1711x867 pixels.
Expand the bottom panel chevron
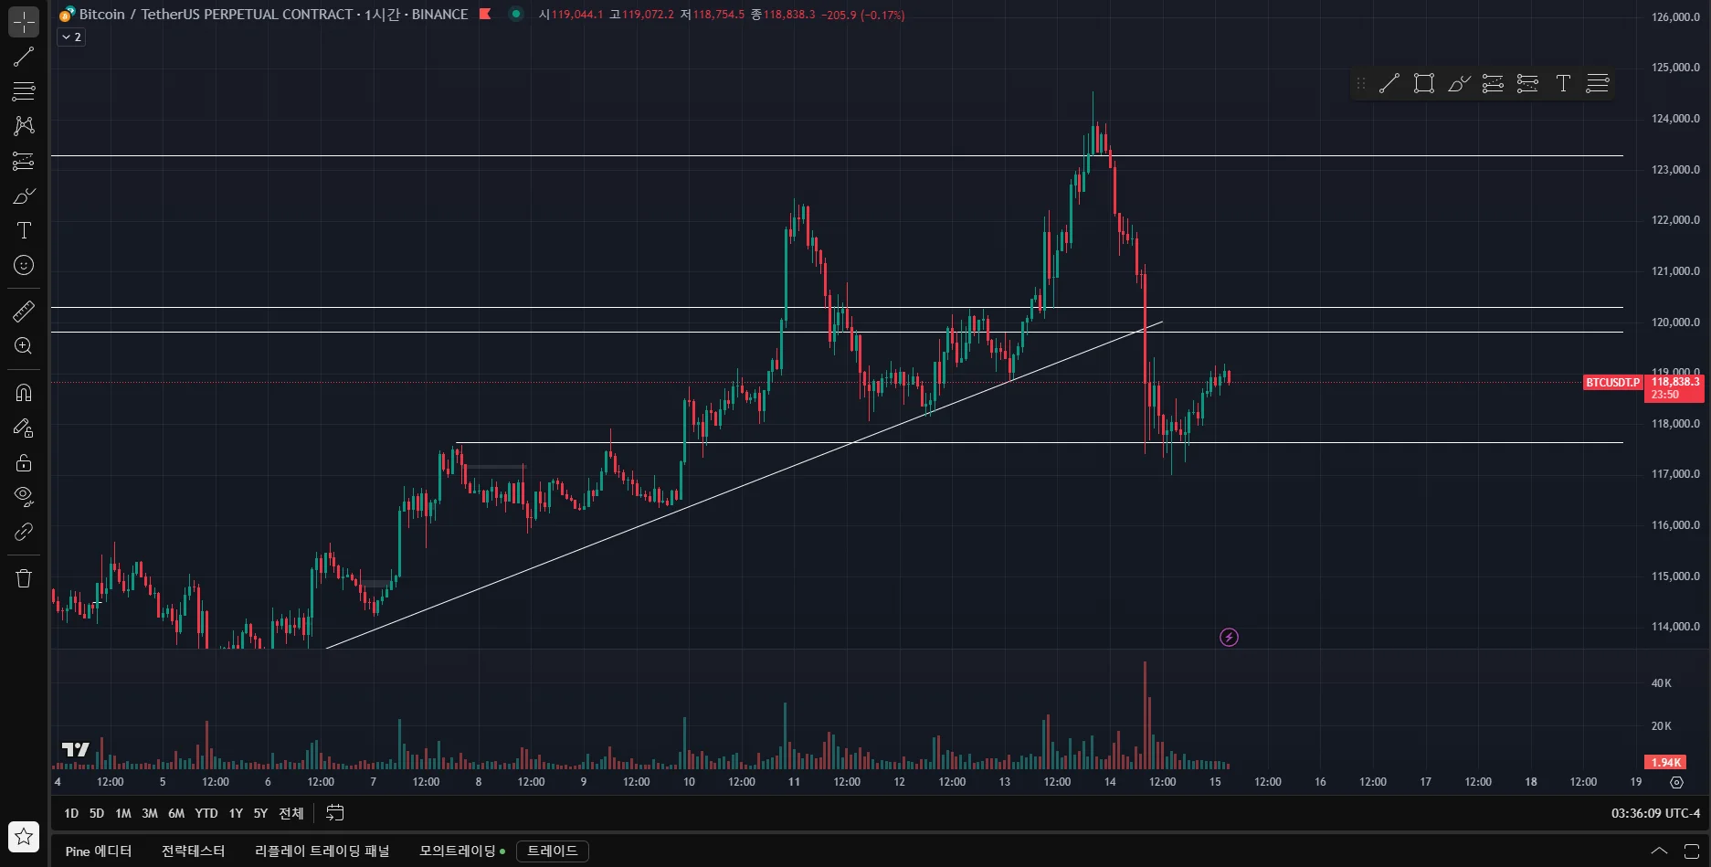point(1659,851)
